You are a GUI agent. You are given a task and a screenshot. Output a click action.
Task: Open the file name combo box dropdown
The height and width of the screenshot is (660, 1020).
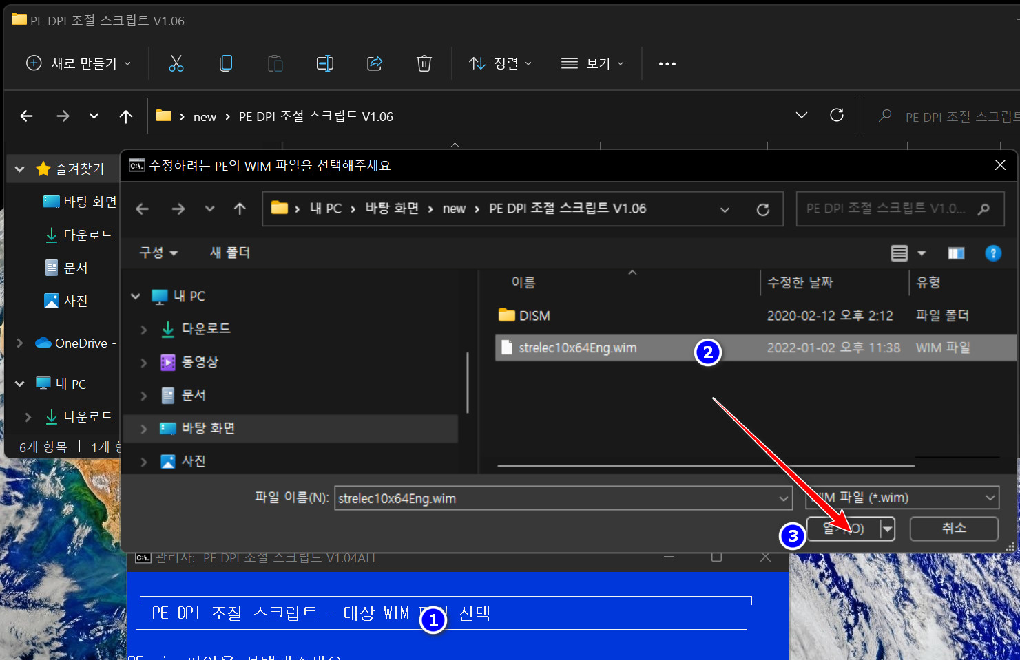pos(784,498)
